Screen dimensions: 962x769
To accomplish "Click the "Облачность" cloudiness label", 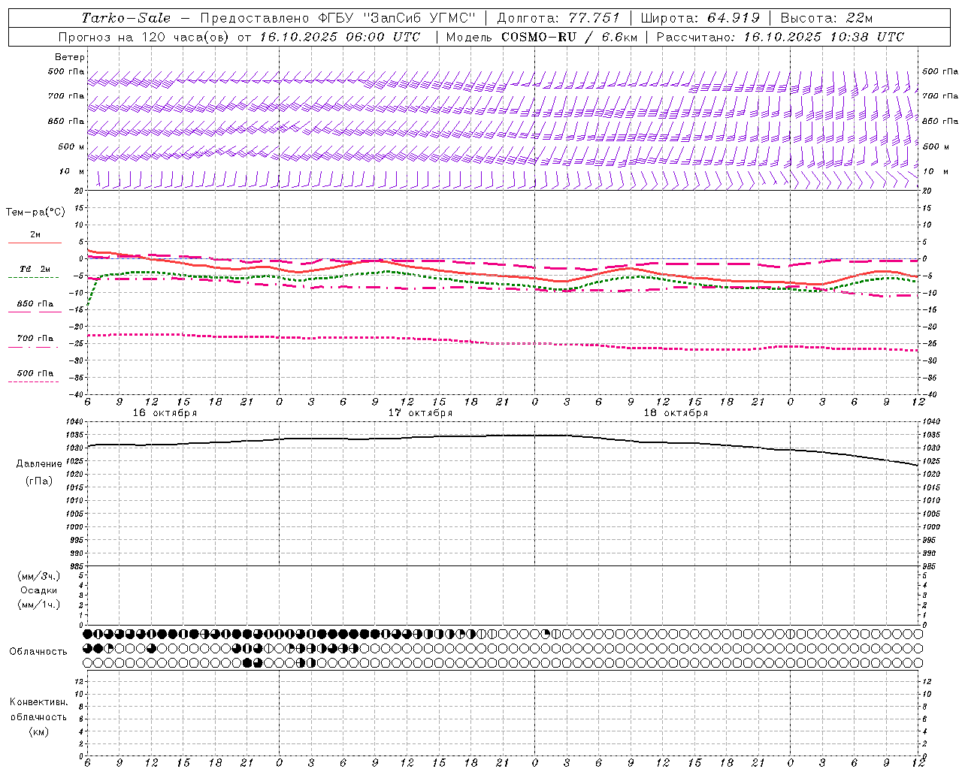I will click(x=38, y=652).
